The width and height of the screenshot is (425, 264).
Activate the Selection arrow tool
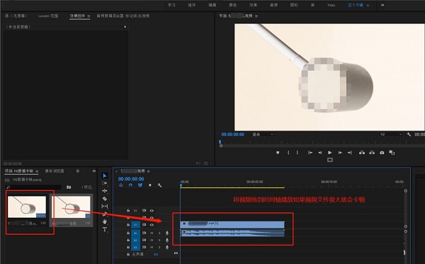105,176
